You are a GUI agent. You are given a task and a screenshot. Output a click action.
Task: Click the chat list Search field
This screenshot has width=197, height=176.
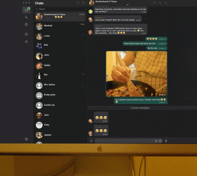coord(60,9)
